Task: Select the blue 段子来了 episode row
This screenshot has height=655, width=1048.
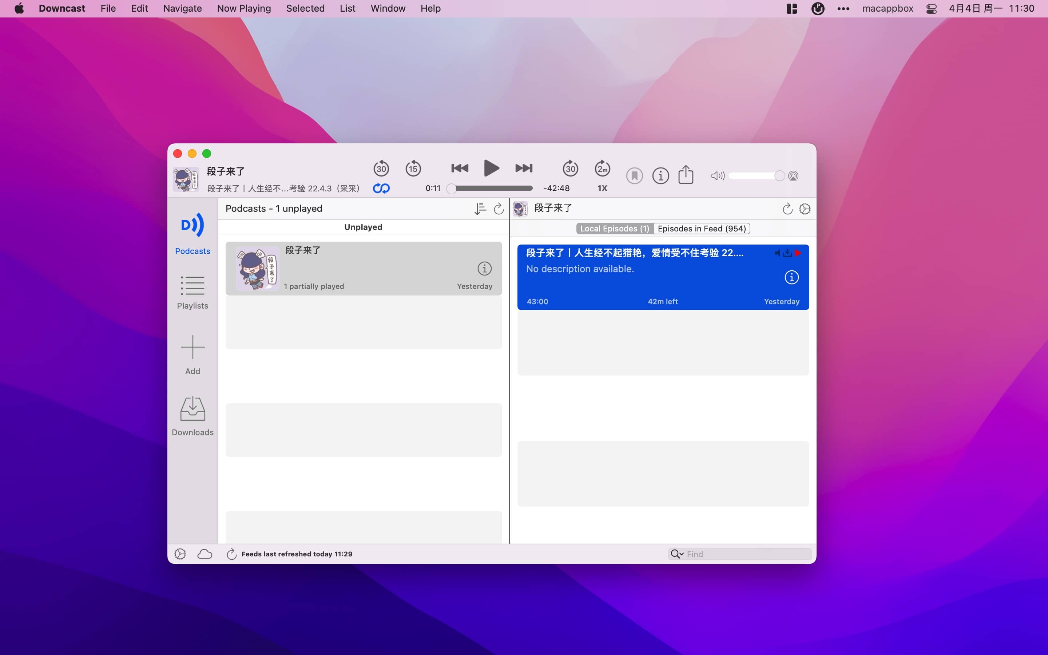Action: 663,277
